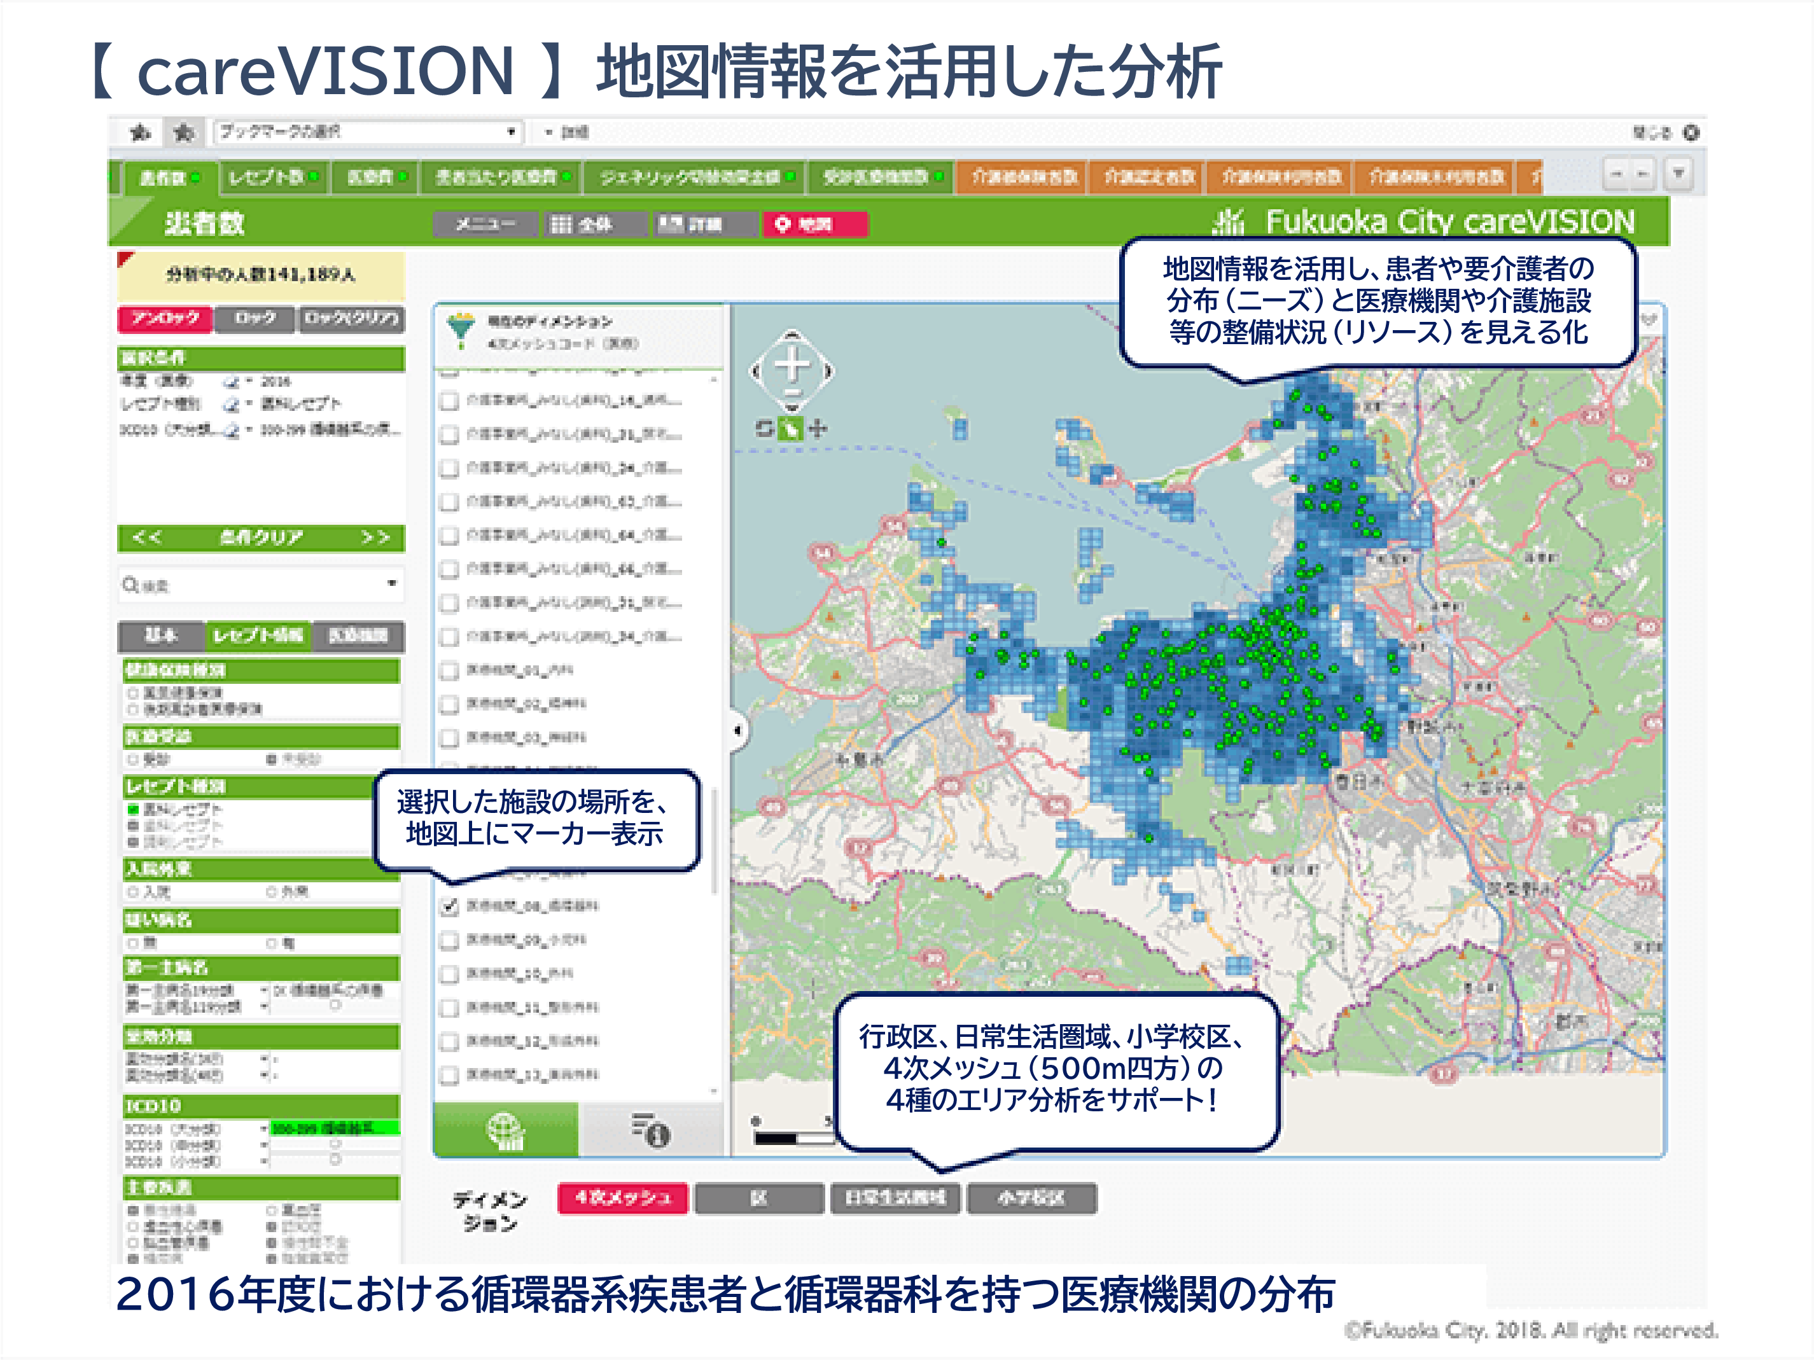
Task: Switch to the 医療費 tab
Action: [375, 177]
